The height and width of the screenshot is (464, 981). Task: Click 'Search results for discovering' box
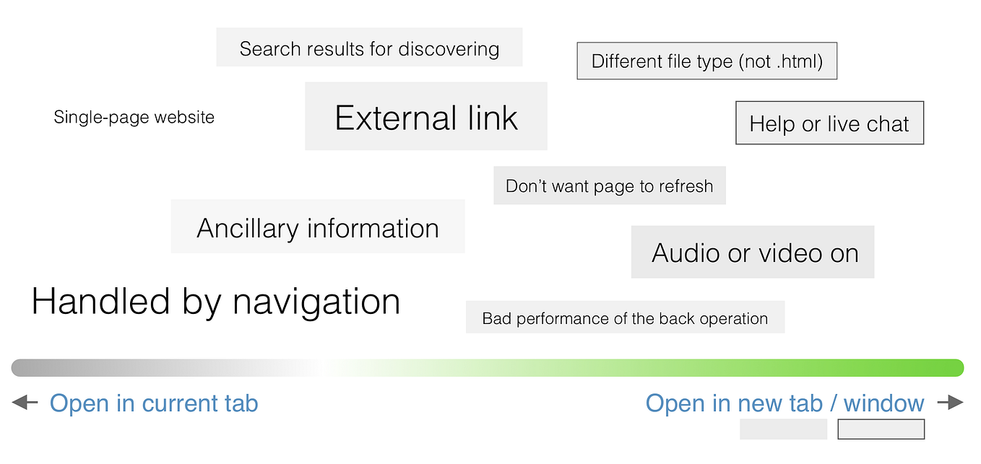pyautogui.click(x=369, y=48)
